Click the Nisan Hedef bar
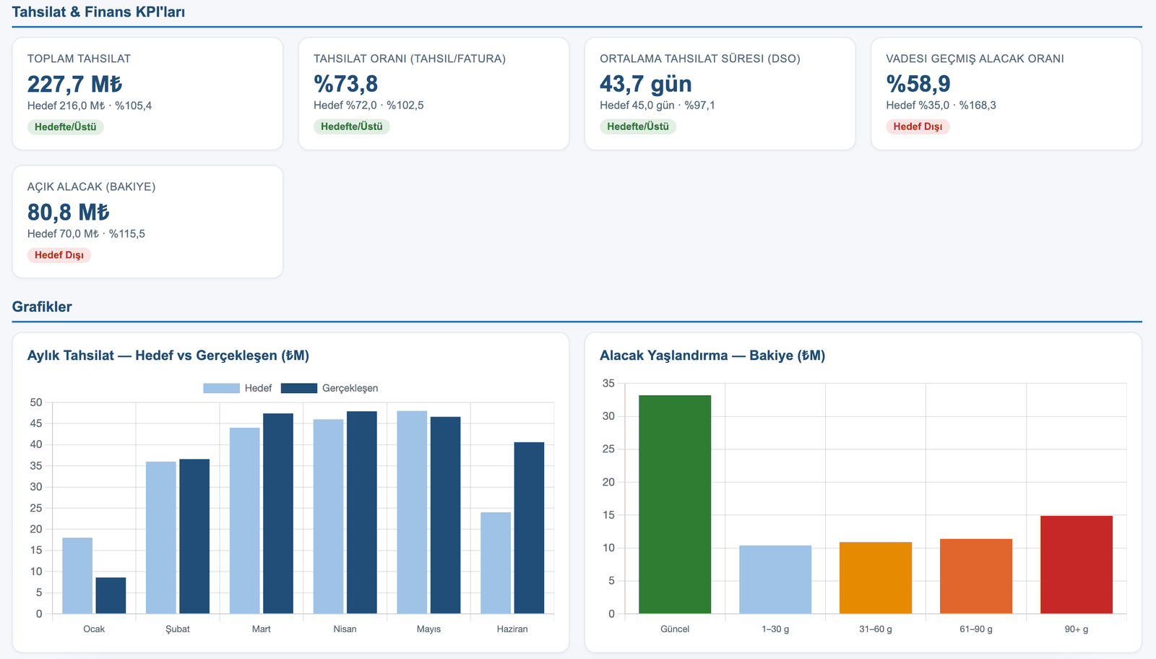 point(329,517)
